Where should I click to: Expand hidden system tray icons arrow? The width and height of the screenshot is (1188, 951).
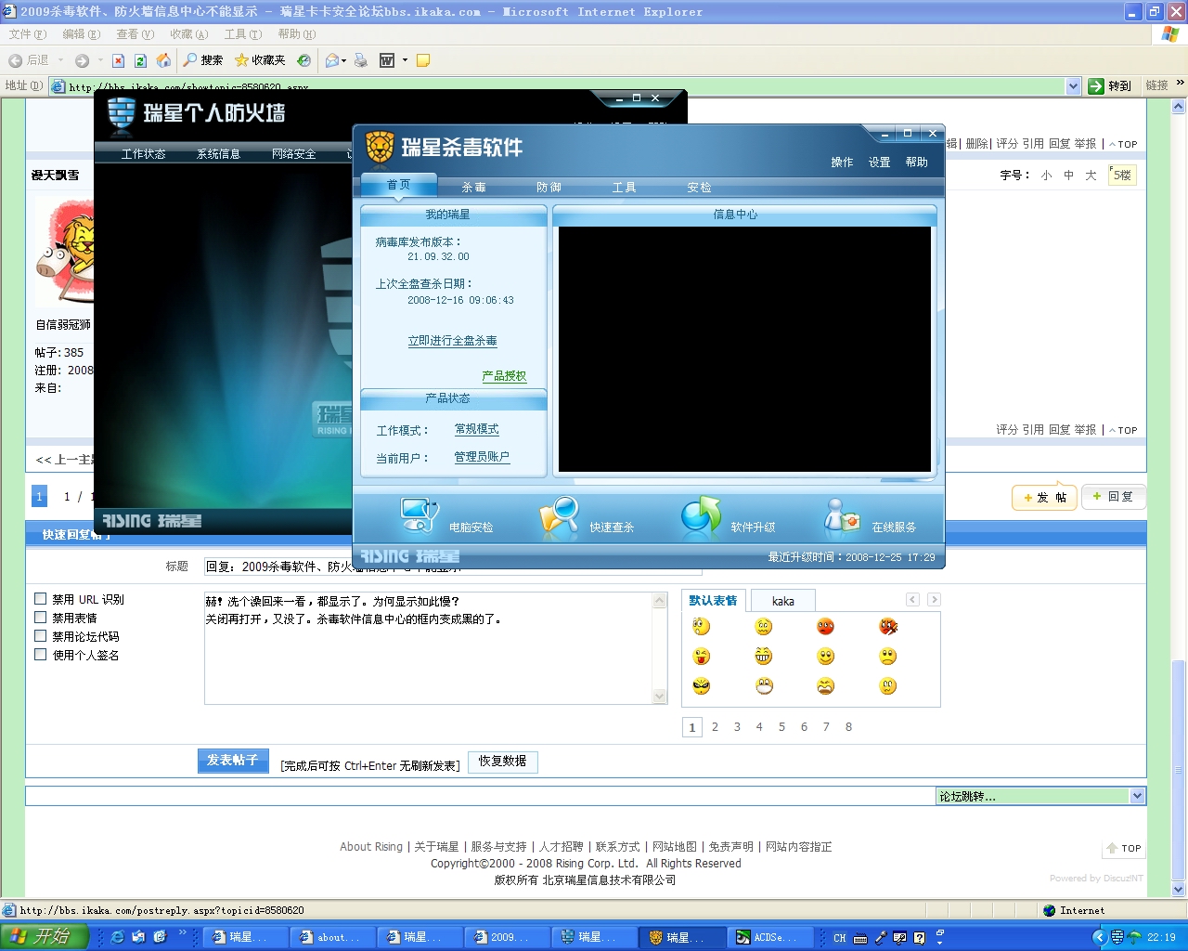point(1099,938)
